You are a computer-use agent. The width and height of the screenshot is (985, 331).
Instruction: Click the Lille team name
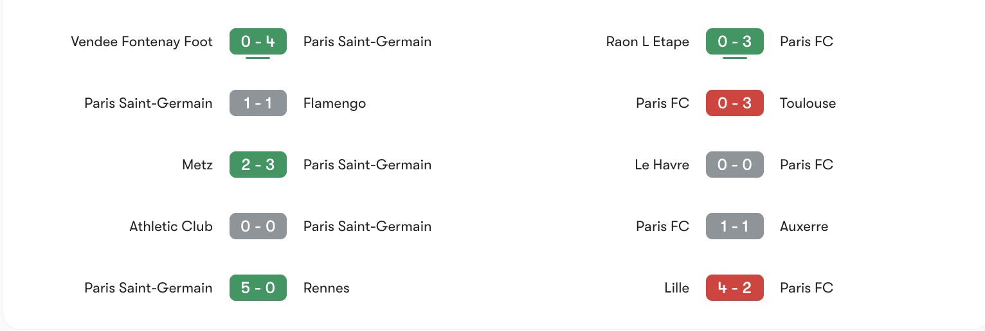[x=677, y=288]
